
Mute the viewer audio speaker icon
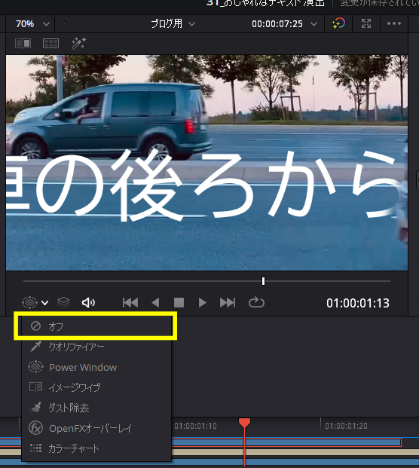[x=88, y=303]
